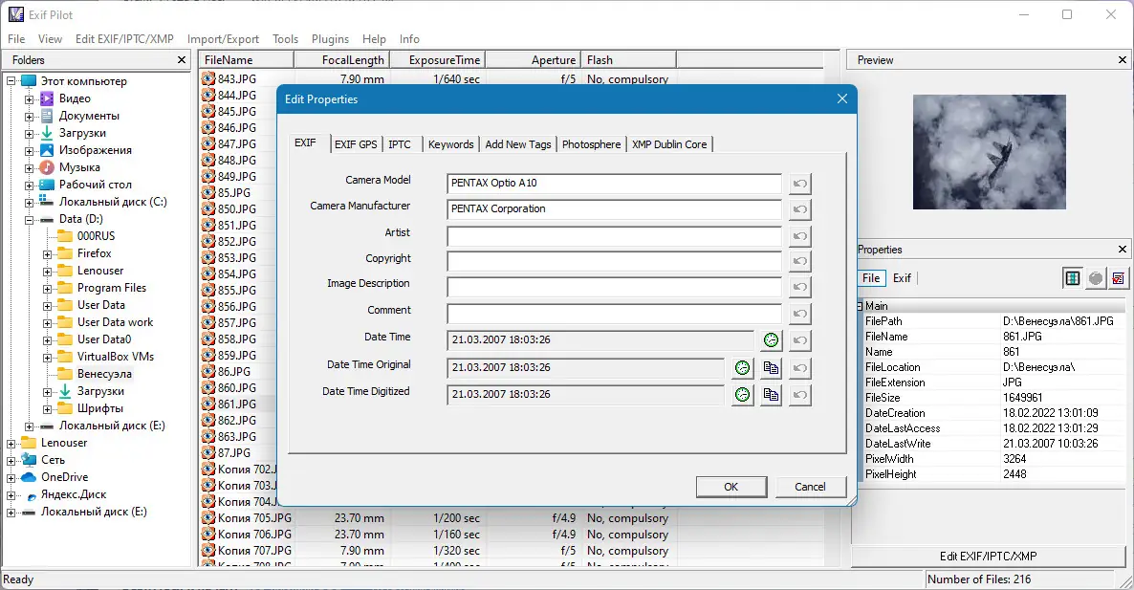1134x590 pixels.
Task: Sort list by FocalLength column header
Action: pos(341,60)
